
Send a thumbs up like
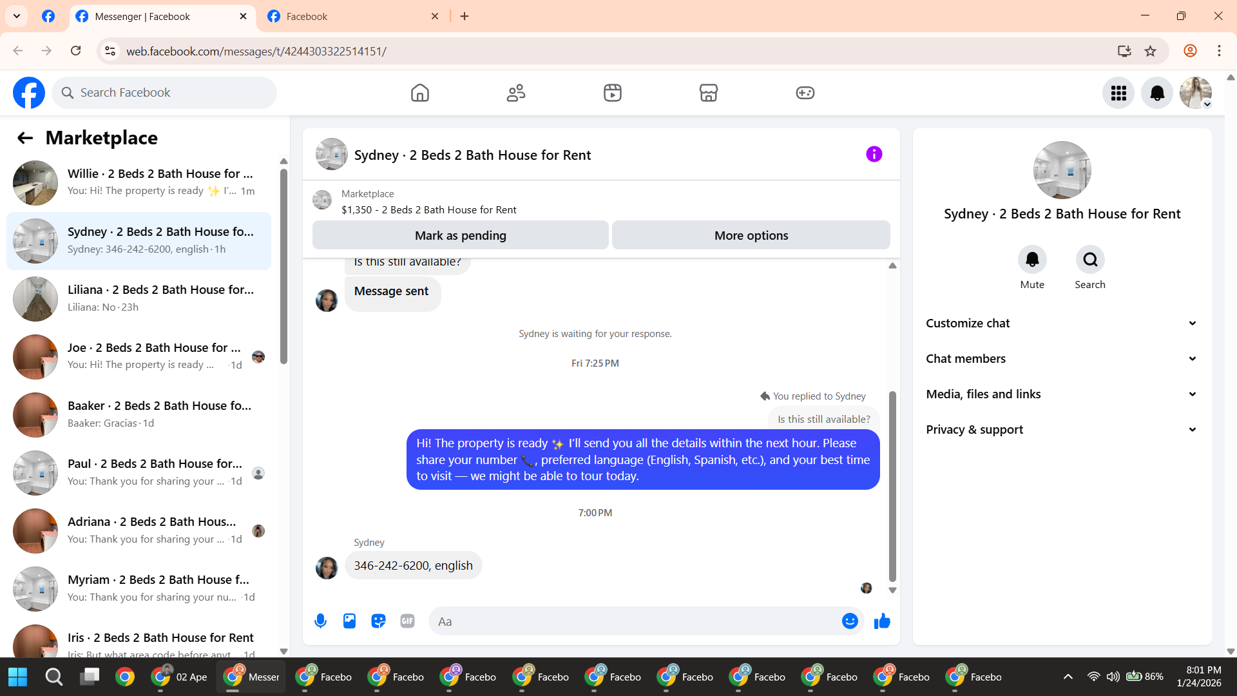(882, 621)
